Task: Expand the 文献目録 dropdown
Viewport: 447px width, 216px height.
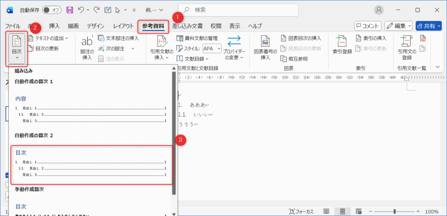Action: [x=207, y=58]
